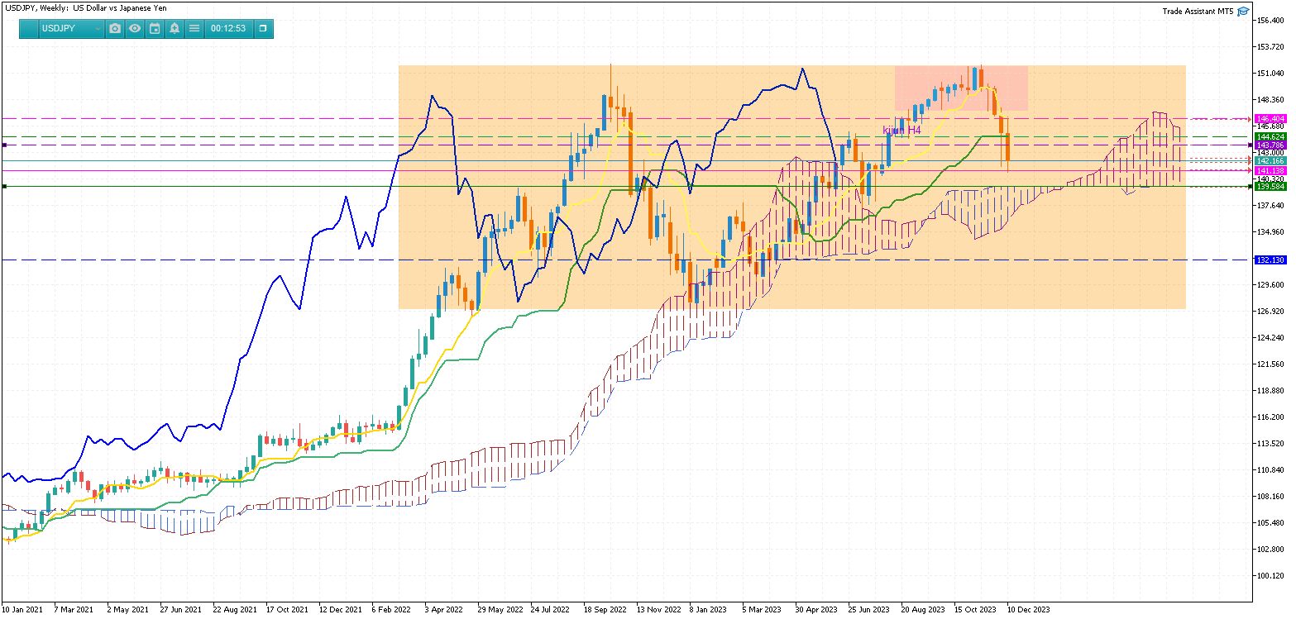Select the 142.166 teal price label
Image resolution: width=1296 pixels, height=619 pixels.
pos(1270,160)
